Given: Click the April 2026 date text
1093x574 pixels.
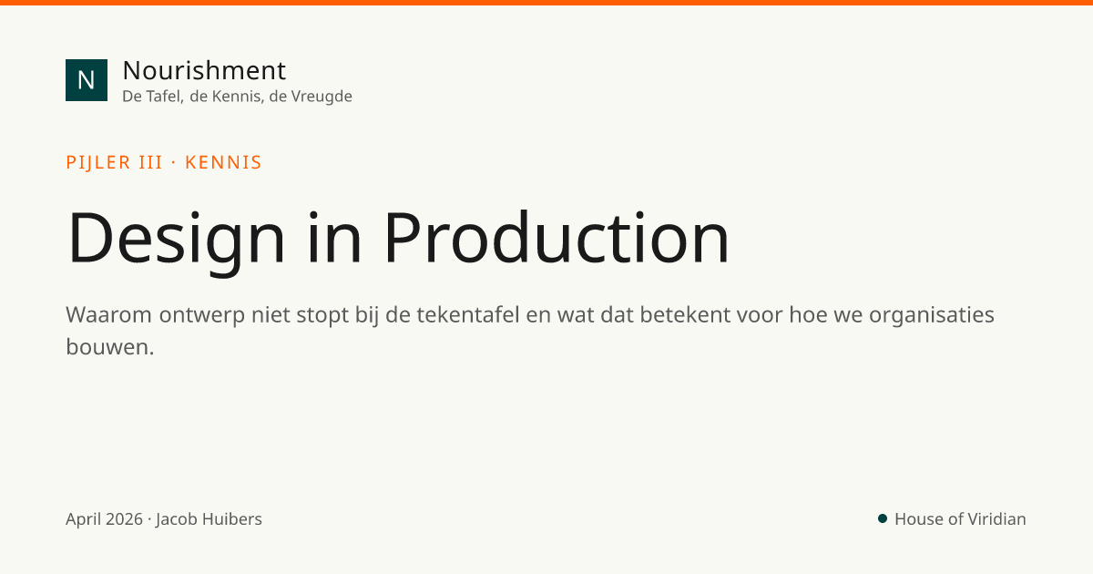Looking at the screenshot, I should pyautogui.click(x=104, y=519).
